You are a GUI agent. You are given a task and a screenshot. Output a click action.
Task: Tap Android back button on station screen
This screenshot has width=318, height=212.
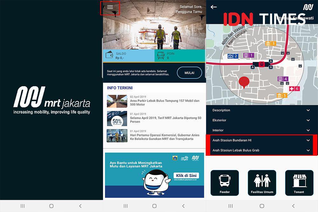(x=293, y=206)
